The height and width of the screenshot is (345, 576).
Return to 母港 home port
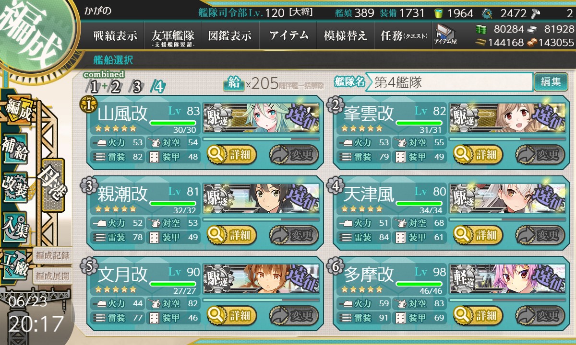click(53, 184)
